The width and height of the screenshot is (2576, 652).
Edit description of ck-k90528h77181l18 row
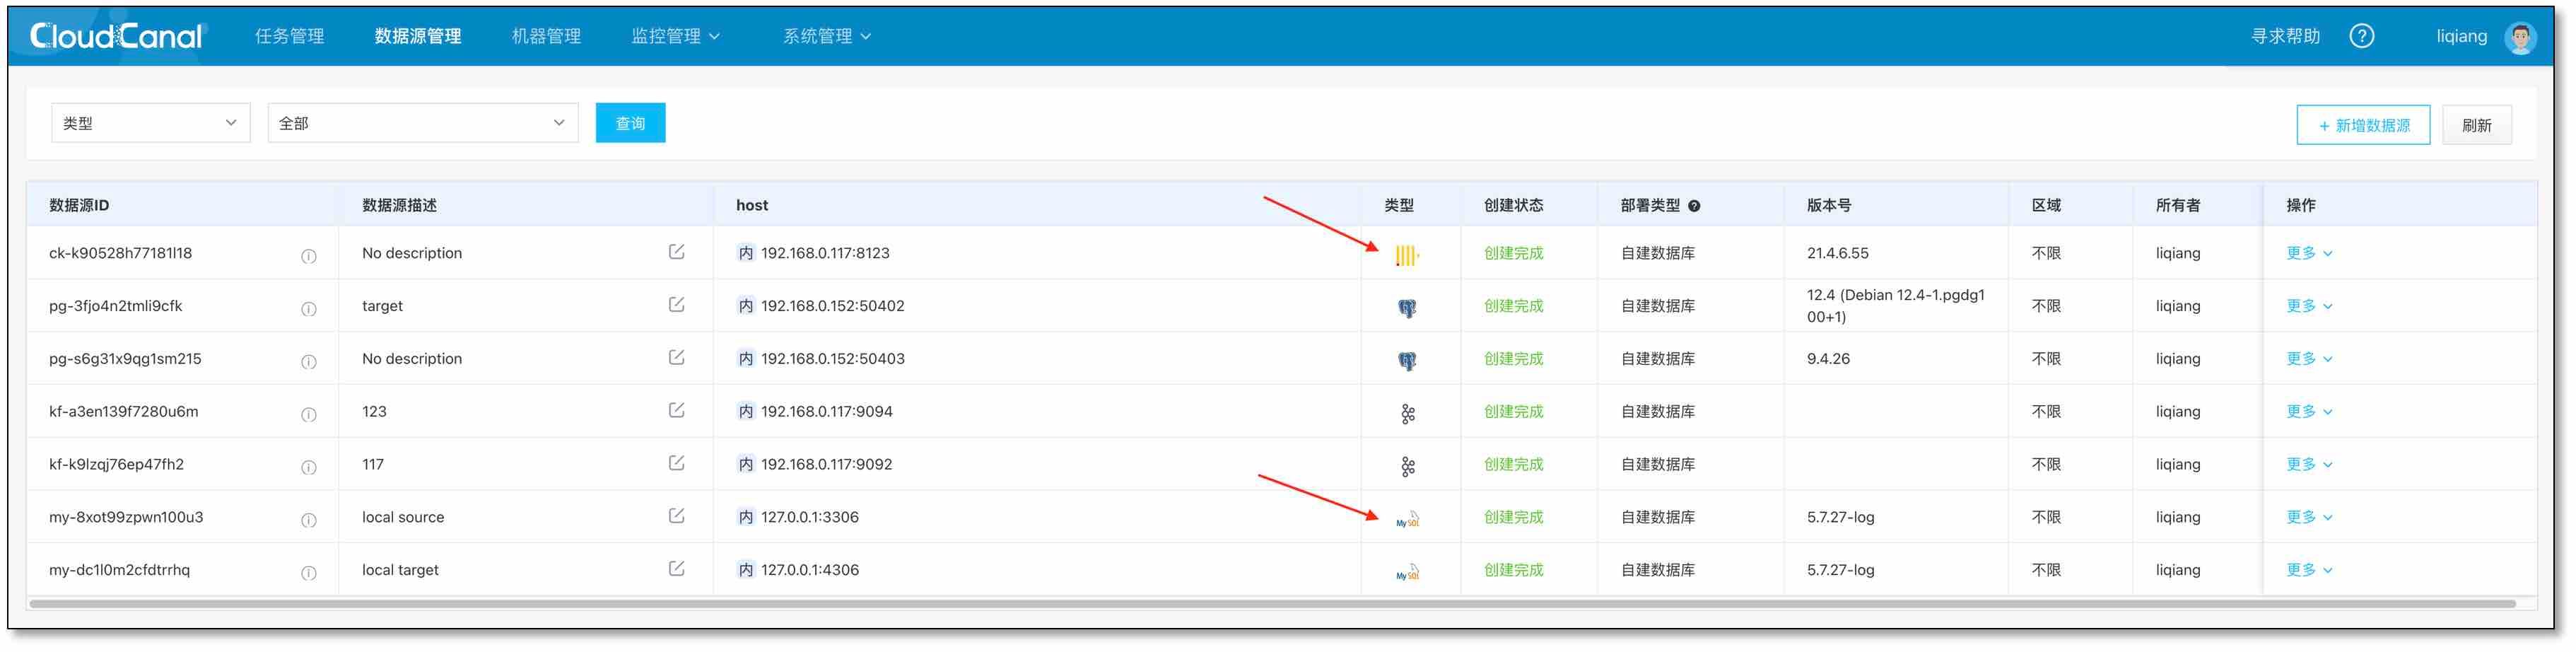pos(676,251)
